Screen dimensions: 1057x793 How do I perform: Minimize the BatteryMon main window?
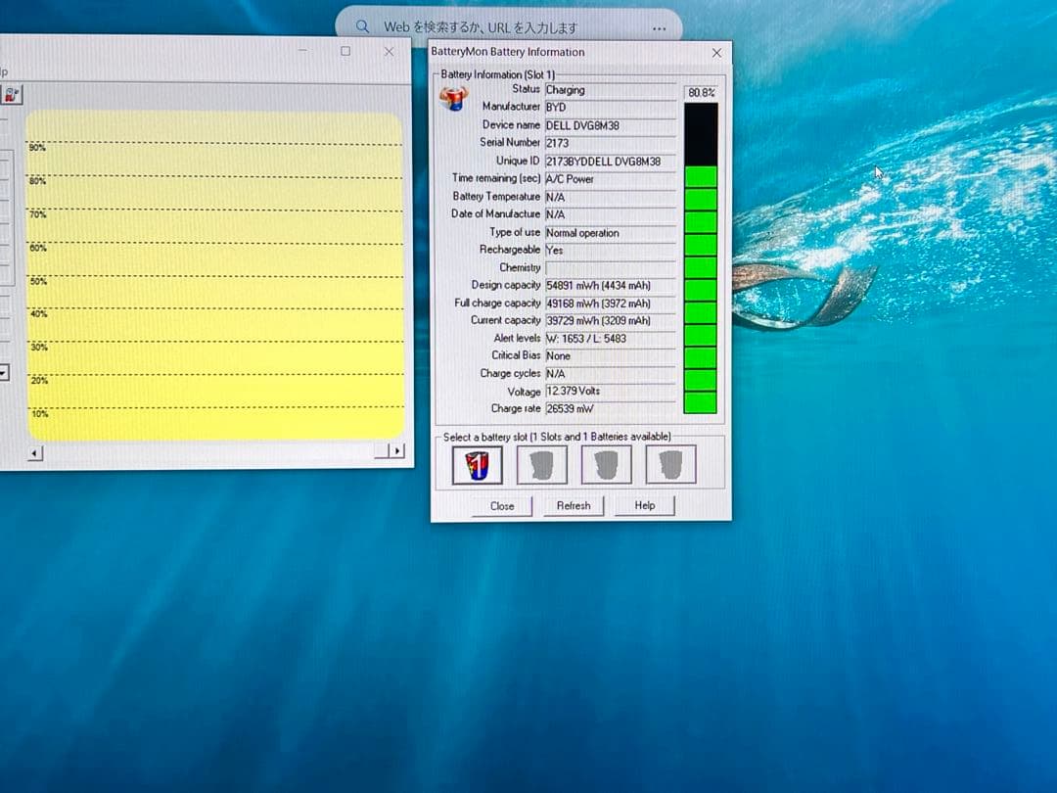[x=302, y=51]
